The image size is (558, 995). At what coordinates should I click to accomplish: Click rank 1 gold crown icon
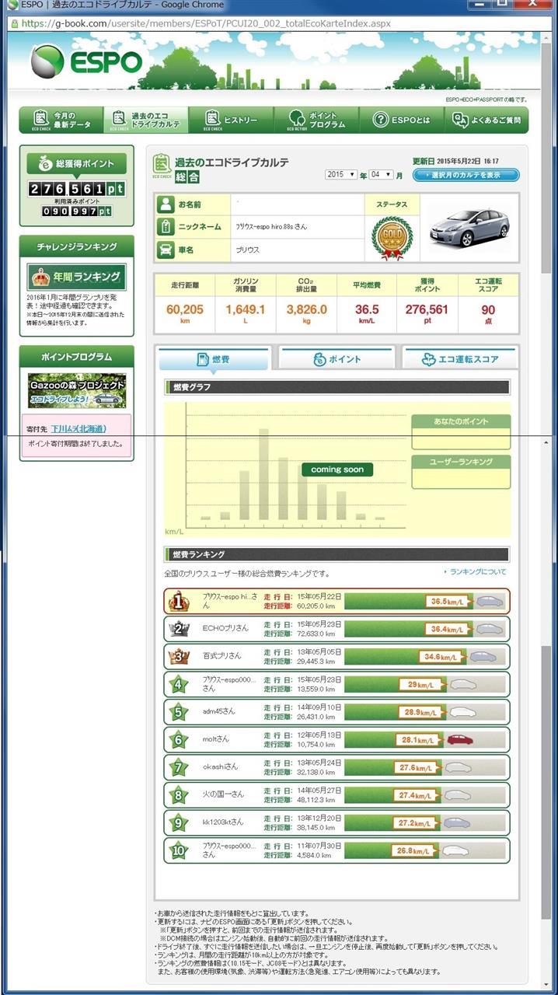point(180,601)
